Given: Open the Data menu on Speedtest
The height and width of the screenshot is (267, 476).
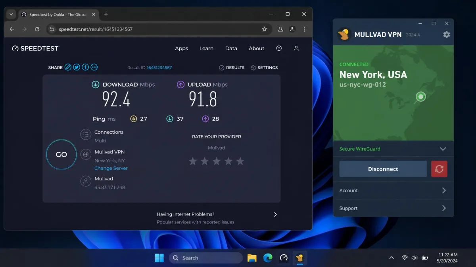Looking at the screenshot, I should coord(231,48).
